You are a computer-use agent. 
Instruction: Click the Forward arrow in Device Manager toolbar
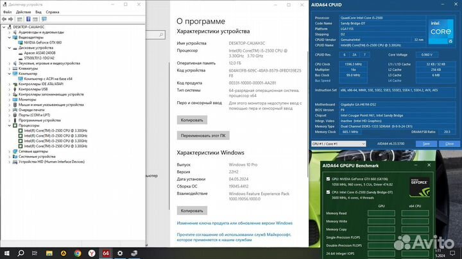coord(11,19)
